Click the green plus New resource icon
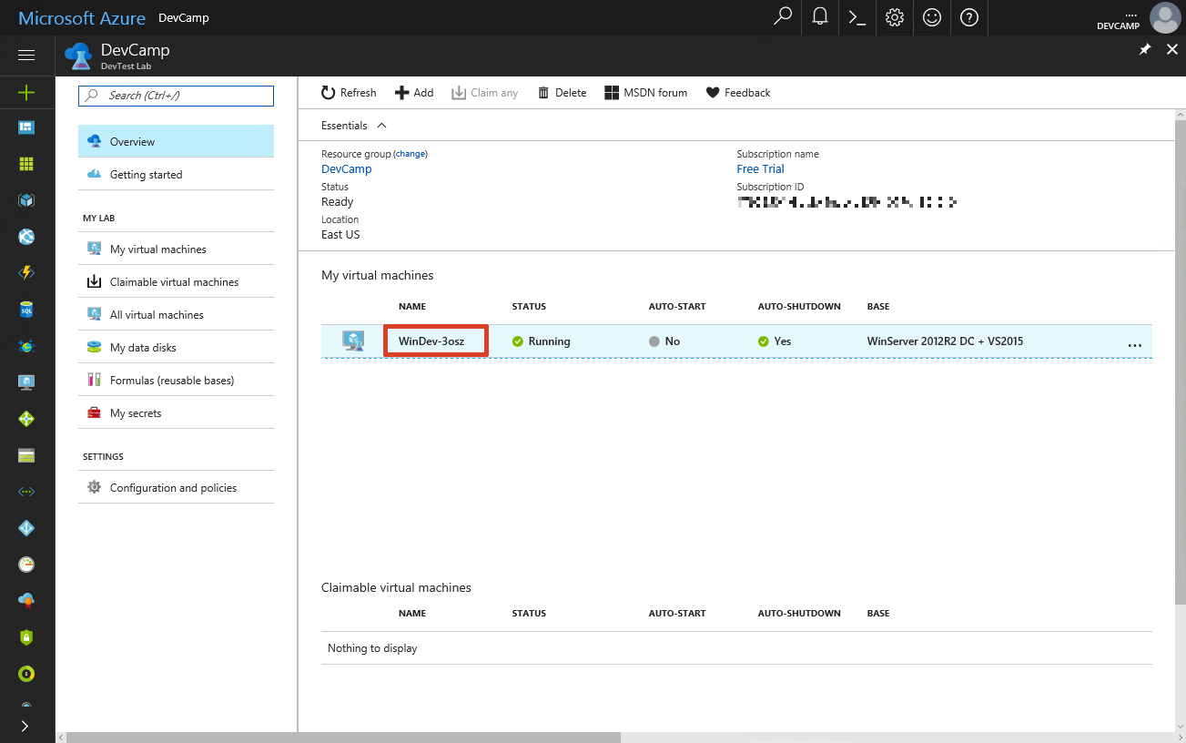 tap(26, 92)
